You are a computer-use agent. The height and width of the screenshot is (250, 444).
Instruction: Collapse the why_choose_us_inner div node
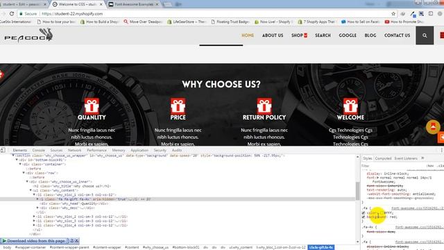coord(27,182)
